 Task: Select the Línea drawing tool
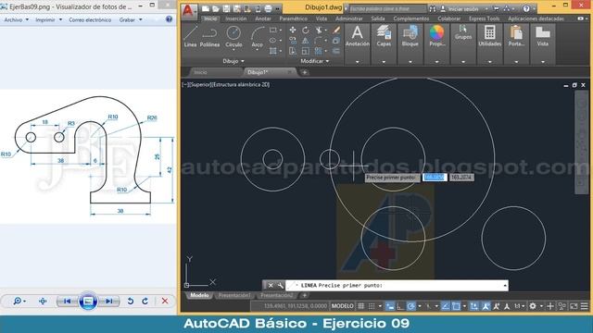(190, 37)
